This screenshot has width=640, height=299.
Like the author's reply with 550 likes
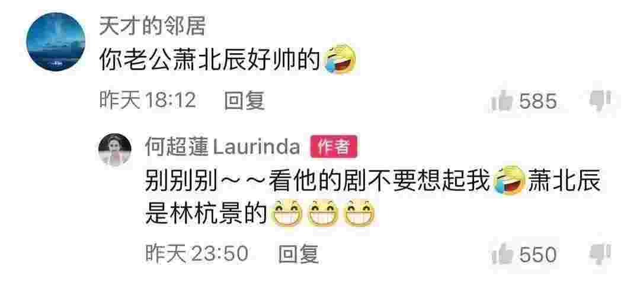pos(502,255)
